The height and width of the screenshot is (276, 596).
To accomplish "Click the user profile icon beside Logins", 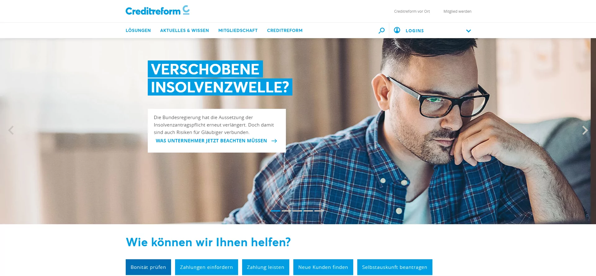I will [397, 30].
